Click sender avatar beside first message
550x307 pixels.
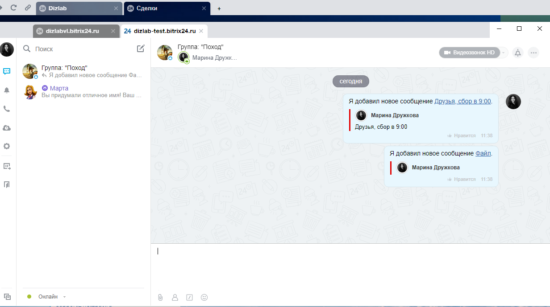513,102
